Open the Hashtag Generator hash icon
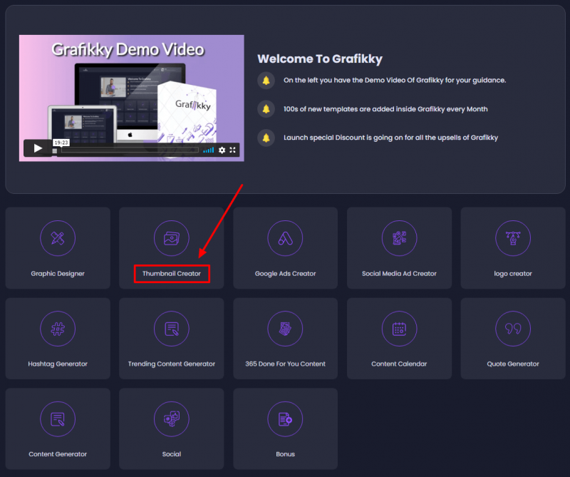Image resolution: width=570 pixels, height=477 pixels. coord(58,329)
